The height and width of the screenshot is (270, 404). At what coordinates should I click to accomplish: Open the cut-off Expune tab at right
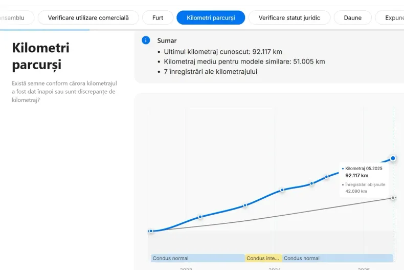coord(391,17)
